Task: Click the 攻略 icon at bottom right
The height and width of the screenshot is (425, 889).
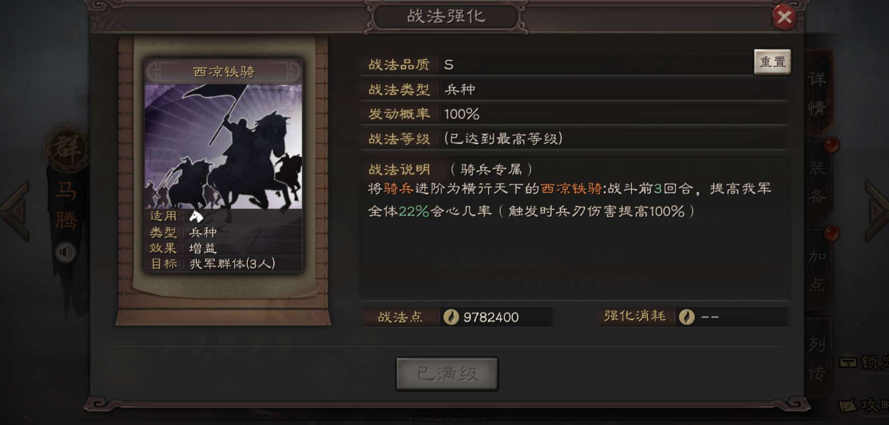Action: (x=848, y=405)
